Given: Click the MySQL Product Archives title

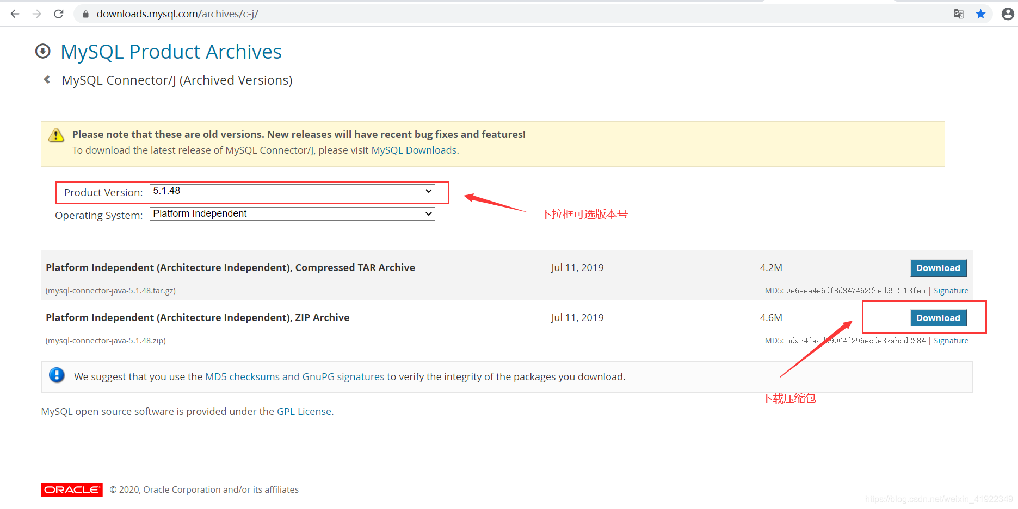Looking at the screenshot, I should (171, 52).
